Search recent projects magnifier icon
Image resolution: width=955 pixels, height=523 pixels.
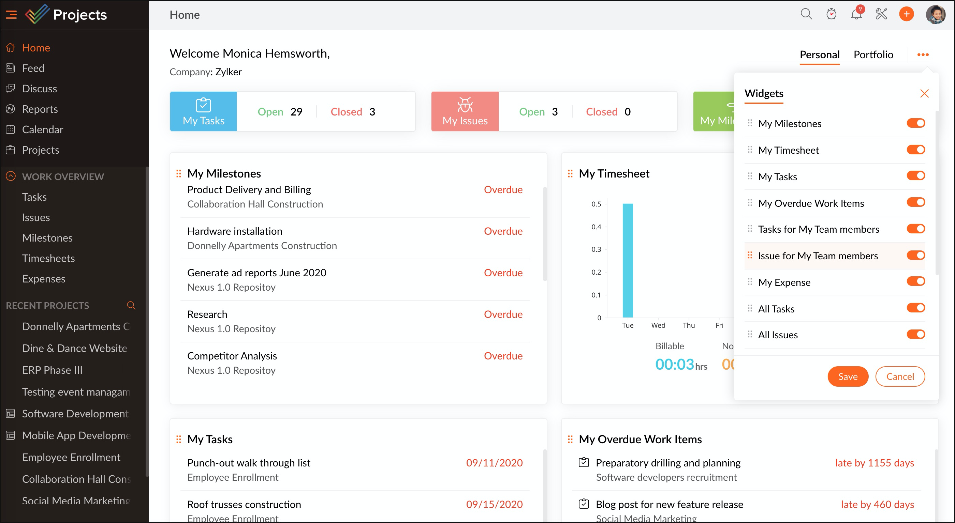click(x=131, y=305)
